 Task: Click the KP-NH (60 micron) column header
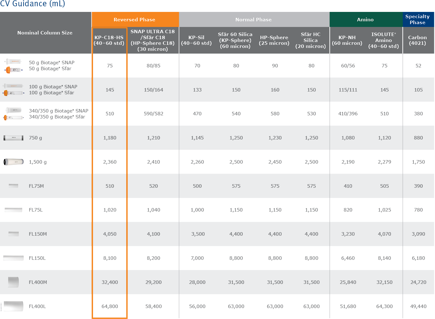[347, 40]
